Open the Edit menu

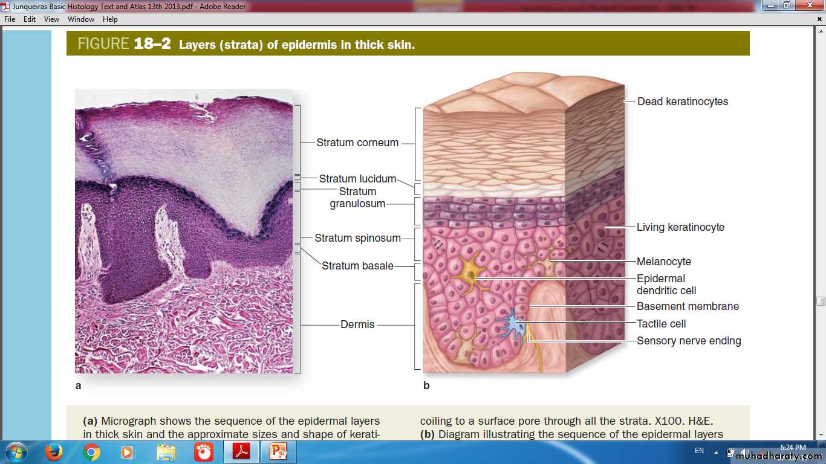[30, 19]
